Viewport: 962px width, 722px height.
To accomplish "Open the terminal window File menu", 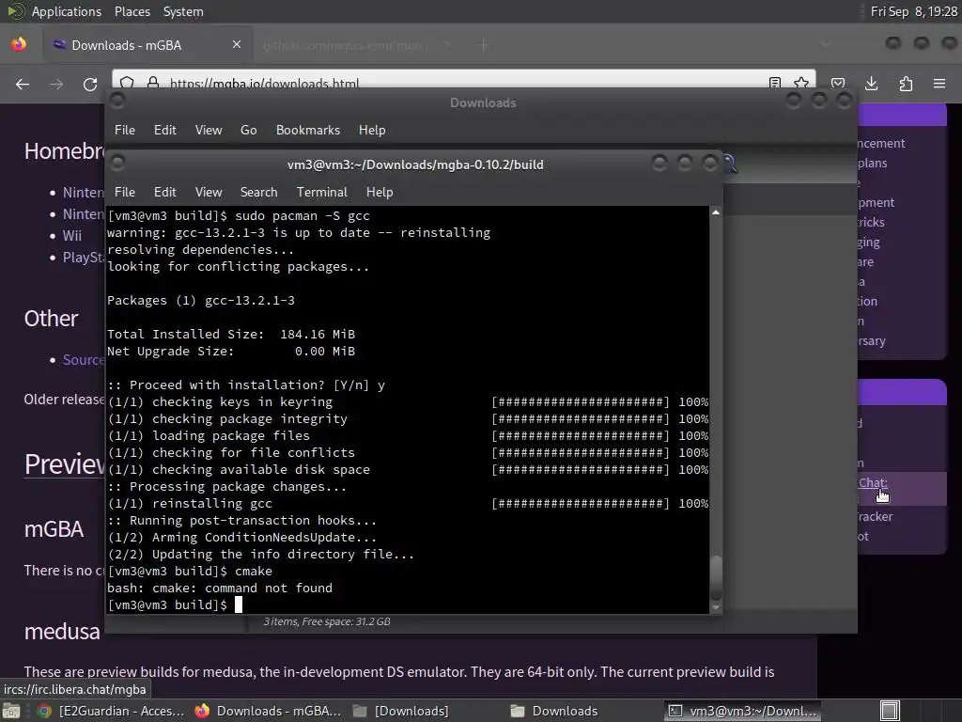I will [125, 192].
